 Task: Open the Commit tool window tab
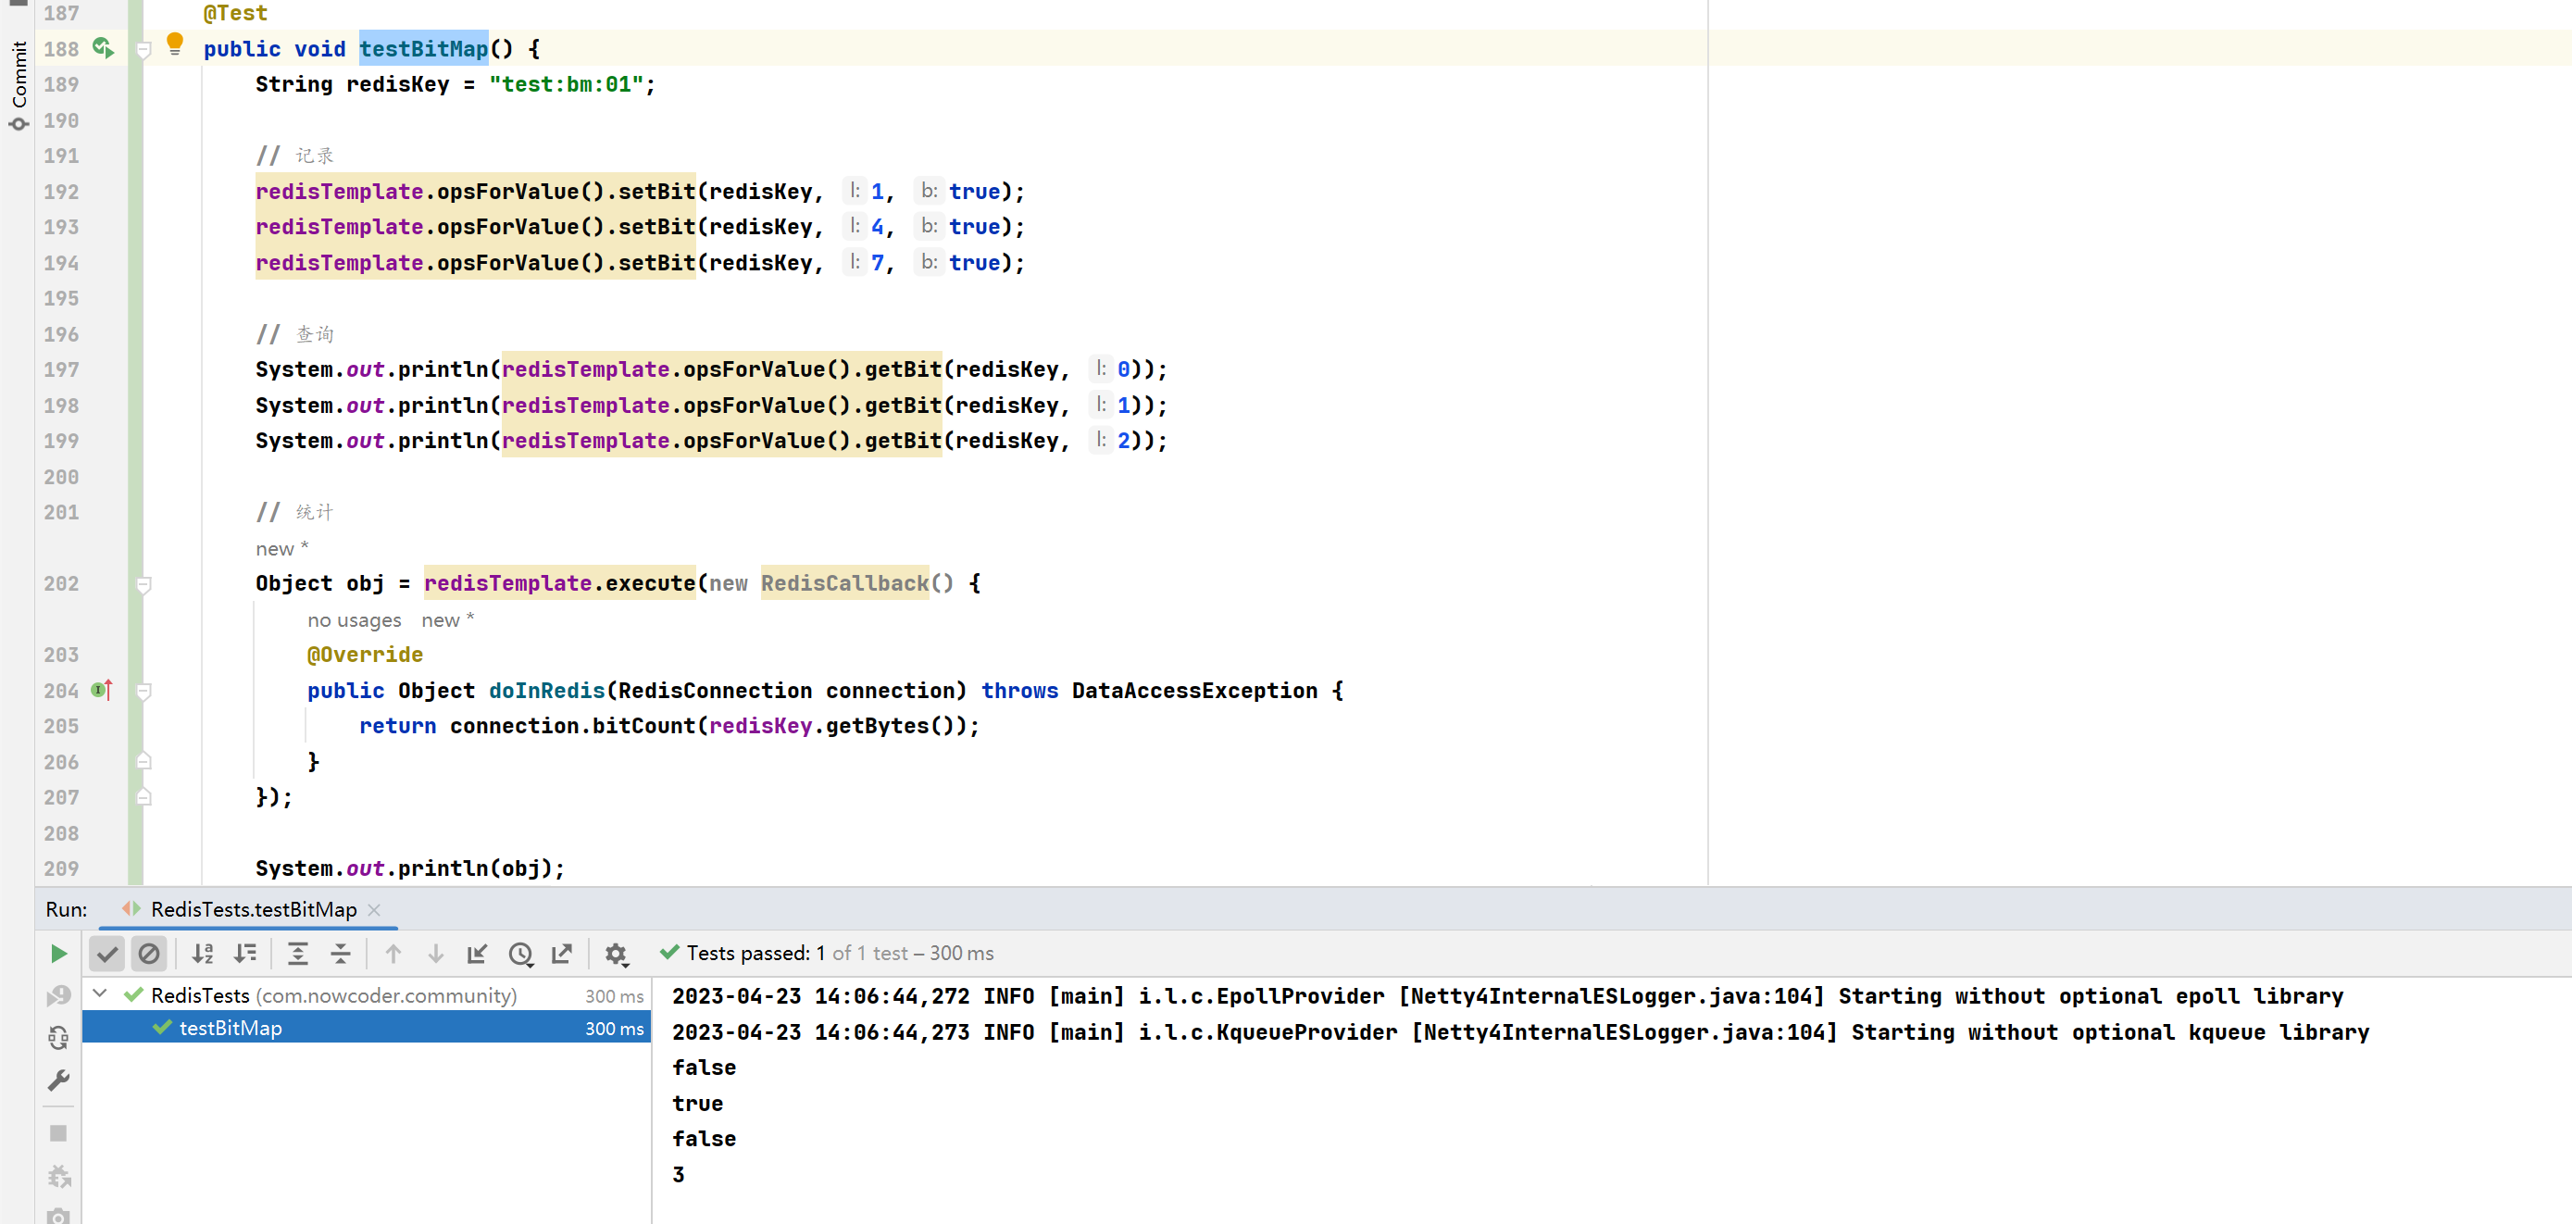[19, 86]
